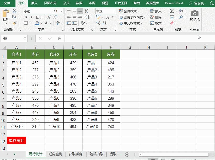Viewport: 215px width, 160px height.
Task: Expand the Fill Color dropdown arrow
Action: pyautogui.click(x=41, y=24)
